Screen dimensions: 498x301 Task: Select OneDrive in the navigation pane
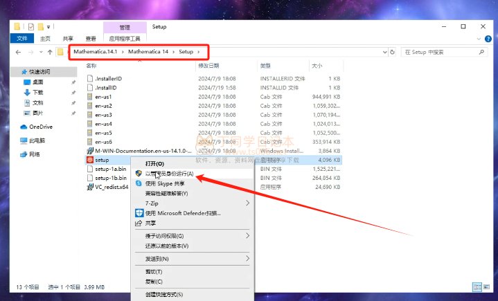pos(41,127)
